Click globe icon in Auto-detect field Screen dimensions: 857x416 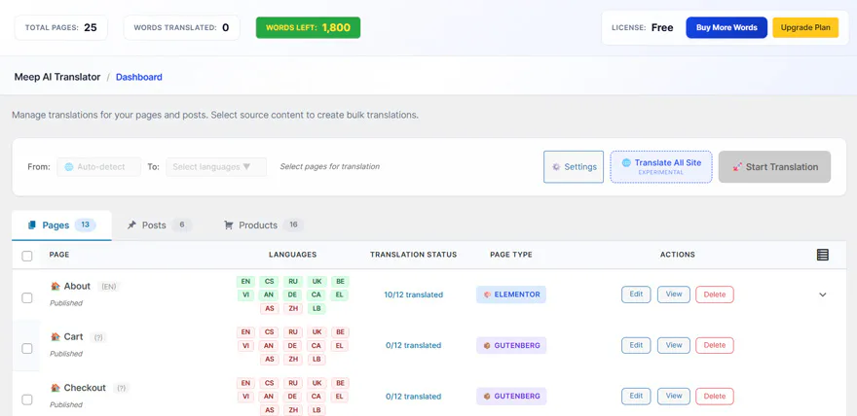69,167
